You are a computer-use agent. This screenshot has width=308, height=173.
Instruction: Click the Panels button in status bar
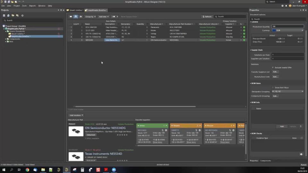click(304, 165)
